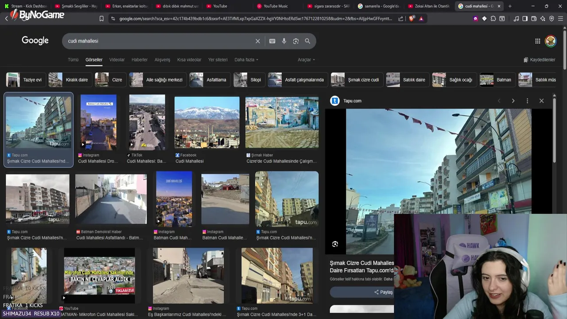
Task: Switch to the Videolar tab
Action: click(117, 60)
